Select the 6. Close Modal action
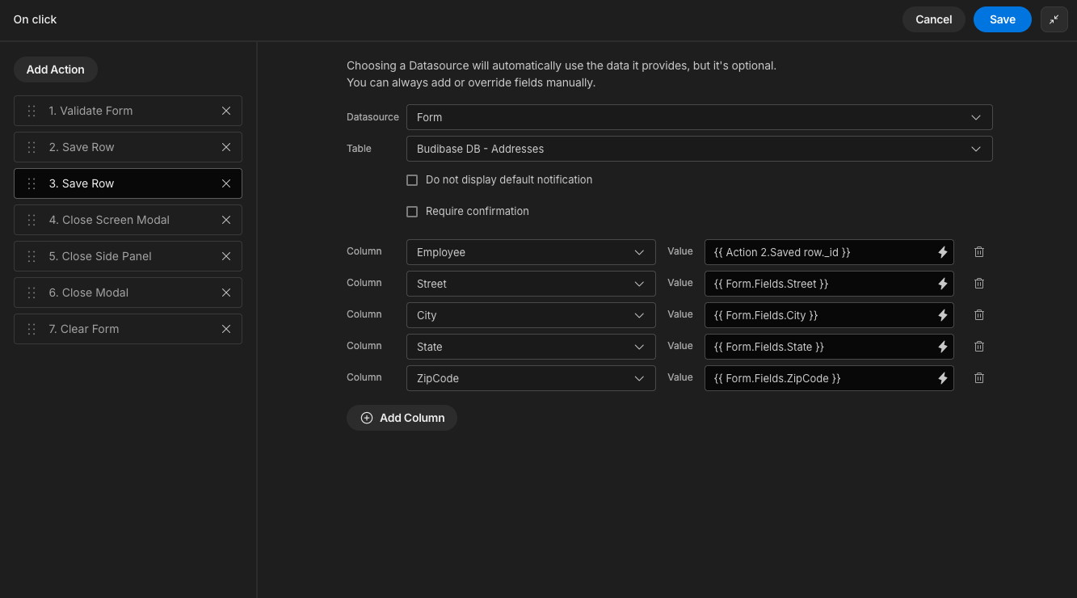1077x598 pixels. click(128, 293)
